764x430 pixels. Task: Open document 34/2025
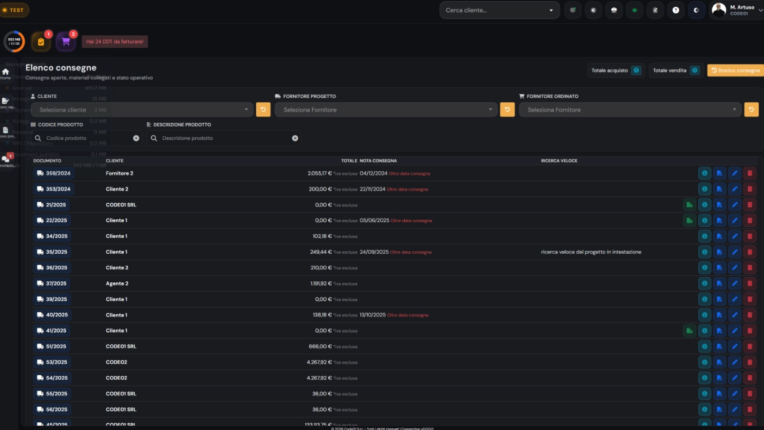[x=52, y=236]
